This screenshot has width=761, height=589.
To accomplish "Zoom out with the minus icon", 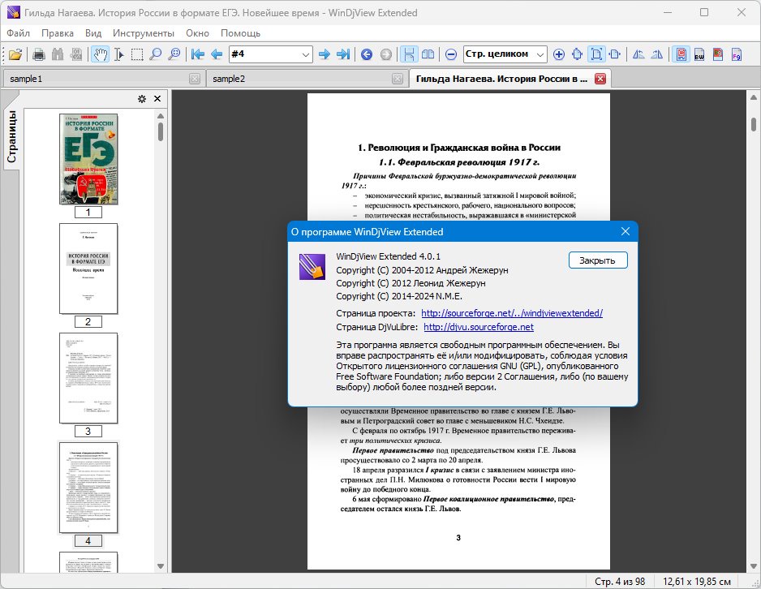I will tap(451, 54).
